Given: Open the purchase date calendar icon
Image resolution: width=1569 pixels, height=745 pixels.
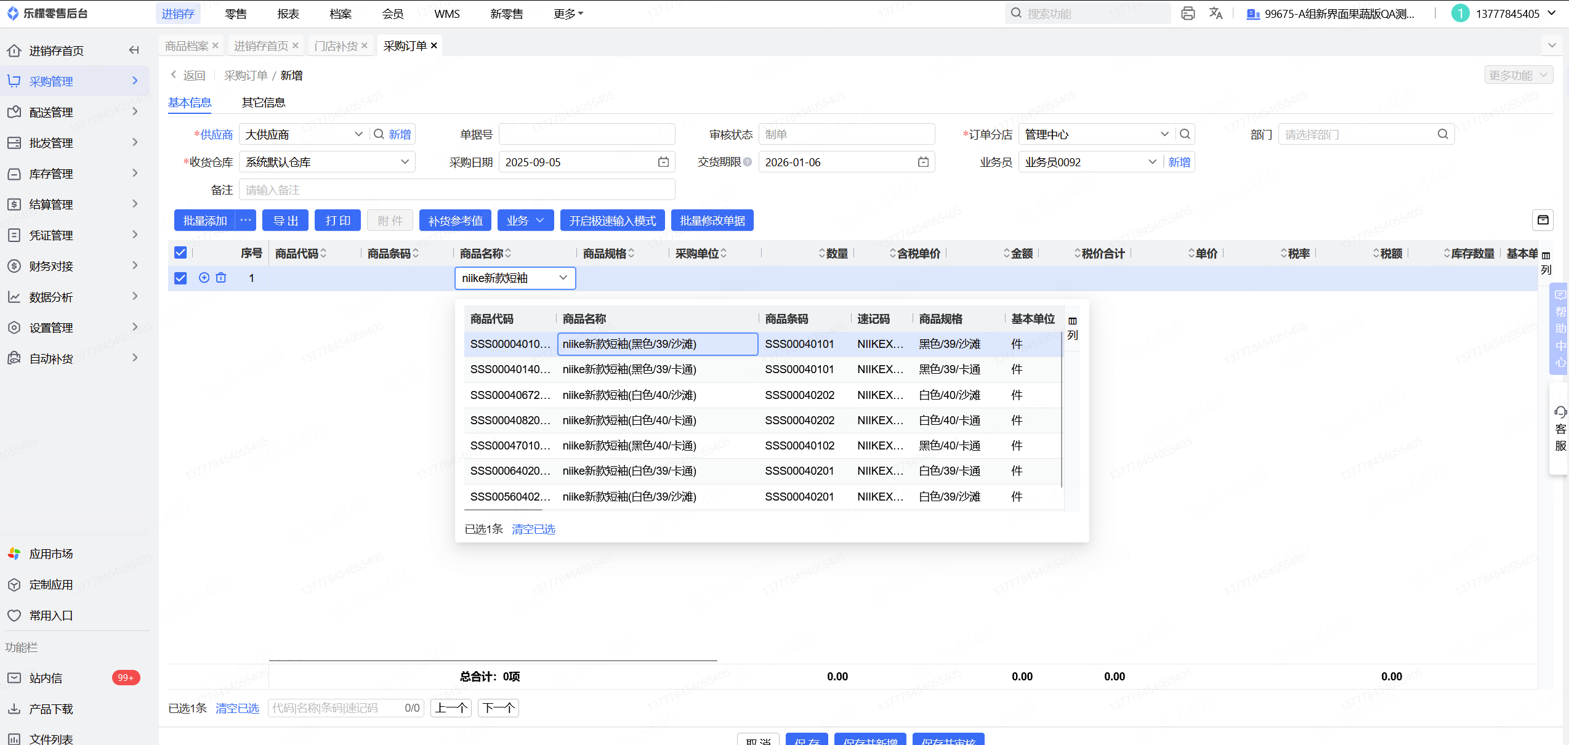Looking at the screenshot, I should coord(663,162).
